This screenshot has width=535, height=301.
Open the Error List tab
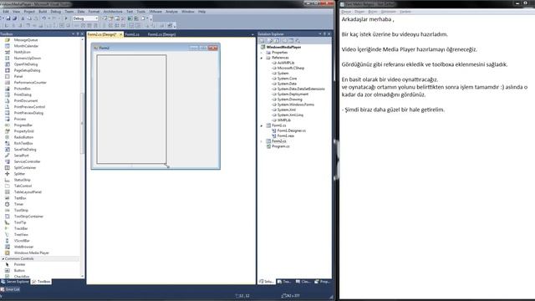[x=10, y=289]
